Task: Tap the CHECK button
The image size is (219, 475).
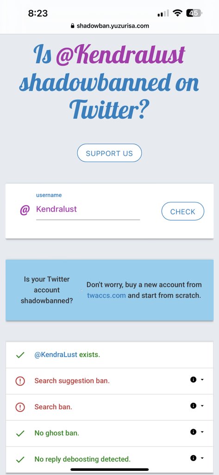Action: tap(183, 211)
